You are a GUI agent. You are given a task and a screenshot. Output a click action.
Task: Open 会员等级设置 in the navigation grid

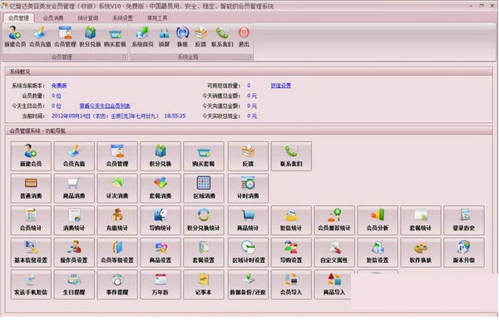coord(117,253)
